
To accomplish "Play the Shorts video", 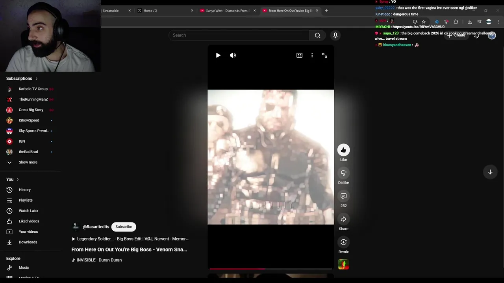I will [218, 55].
